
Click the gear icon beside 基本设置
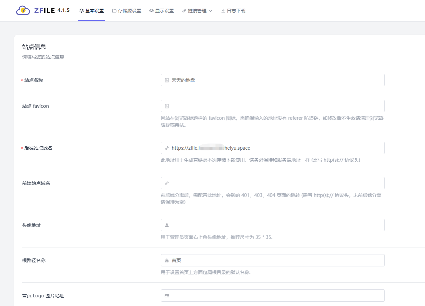[82, 11]
